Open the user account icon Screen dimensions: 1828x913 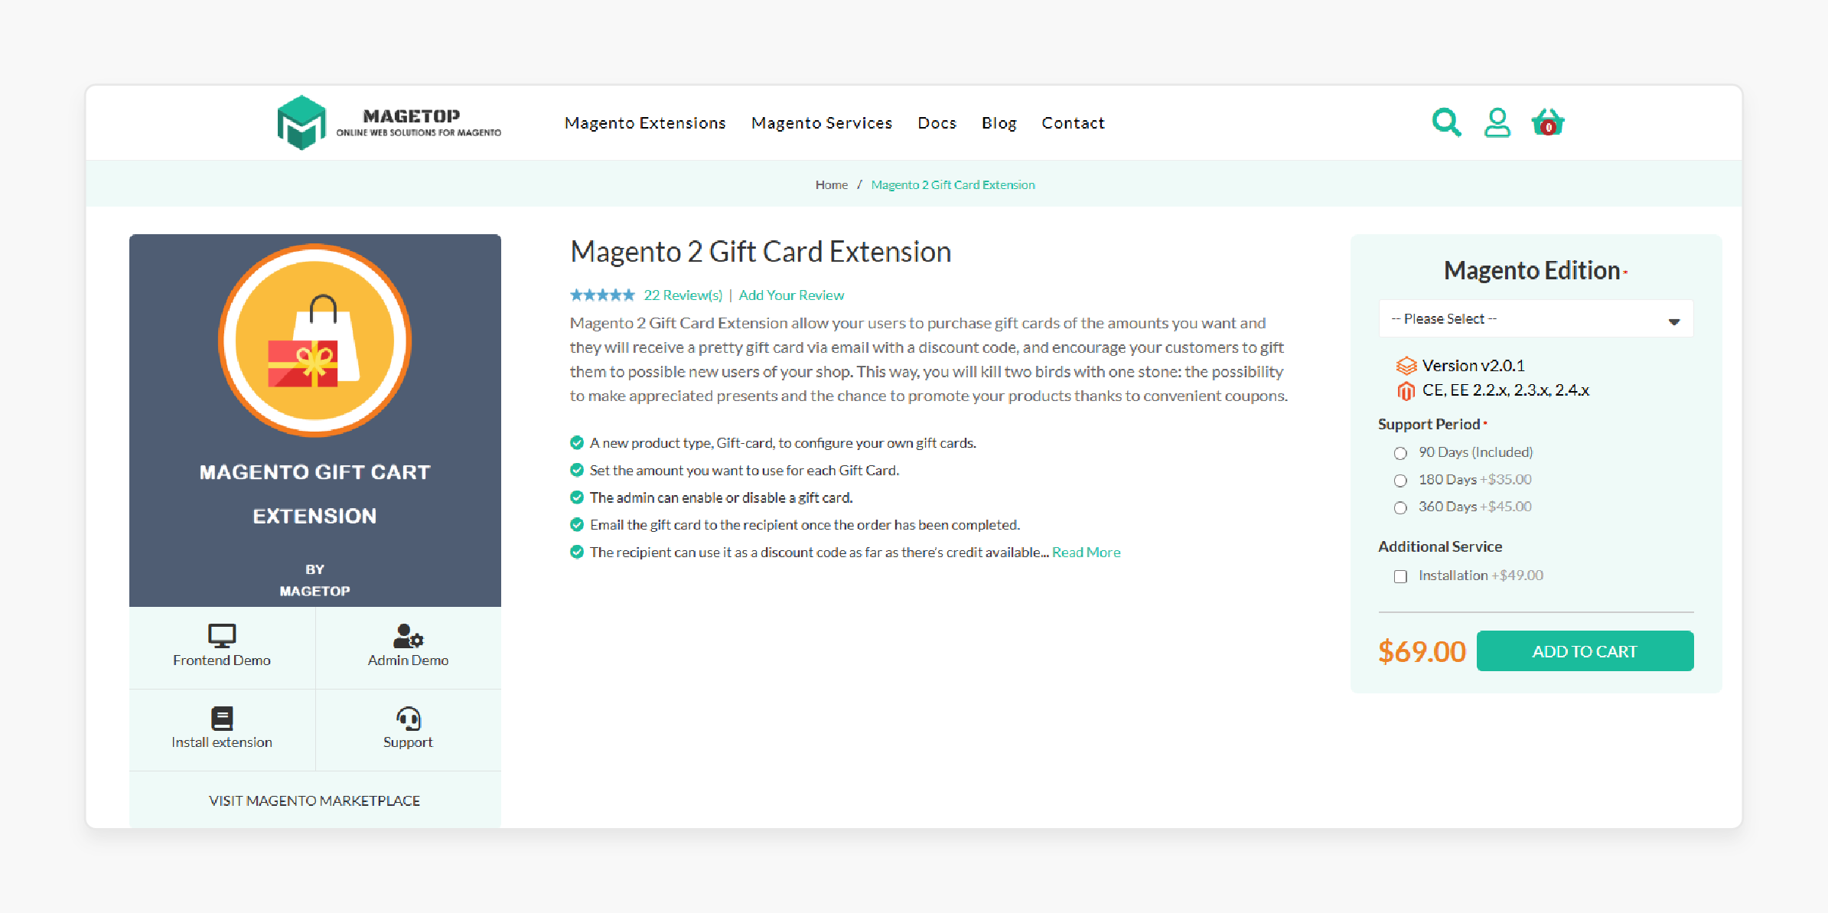click(1497, 122)
